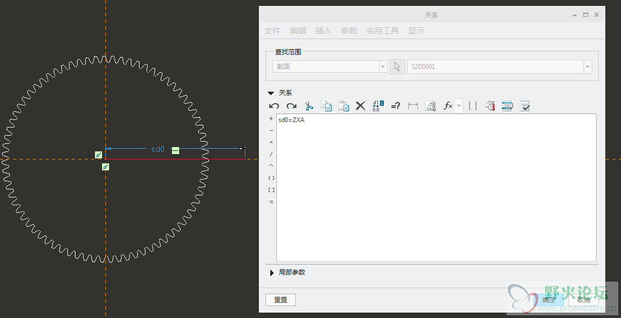621x318 pixels.
Task: Verify relations with checkmark icon
Action: (525, 106)
